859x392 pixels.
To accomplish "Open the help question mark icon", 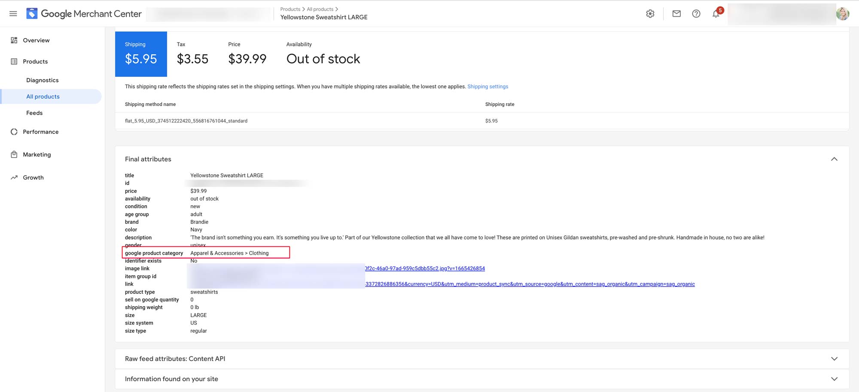I will pyautogui.click(x=696, y=14).
